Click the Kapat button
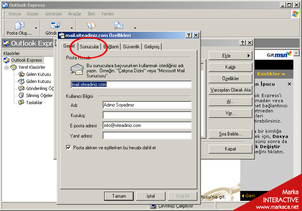The image size is (302, 211). 230,149
